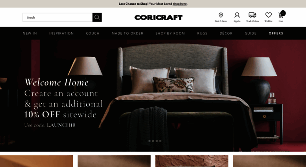Viewport: 306px width, 167px height.
Task: Open the Couch menu
Action: tap(93, 34)
